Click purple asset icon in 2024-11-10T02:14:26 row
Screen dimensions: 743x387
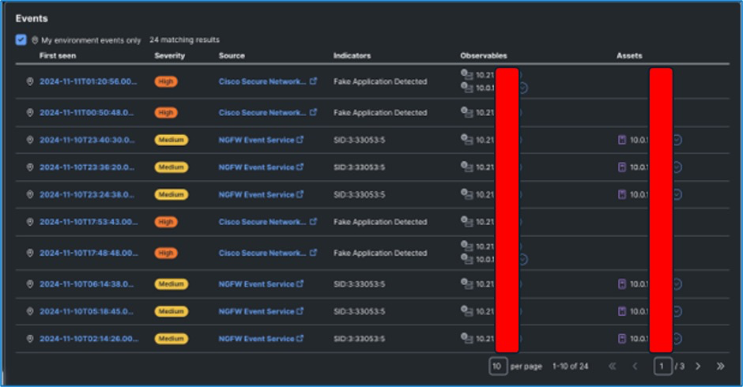(x=622, y=339)
